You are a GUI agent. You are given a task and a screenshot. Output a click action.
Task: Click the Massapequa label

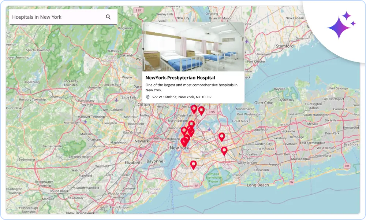point(300,159)
